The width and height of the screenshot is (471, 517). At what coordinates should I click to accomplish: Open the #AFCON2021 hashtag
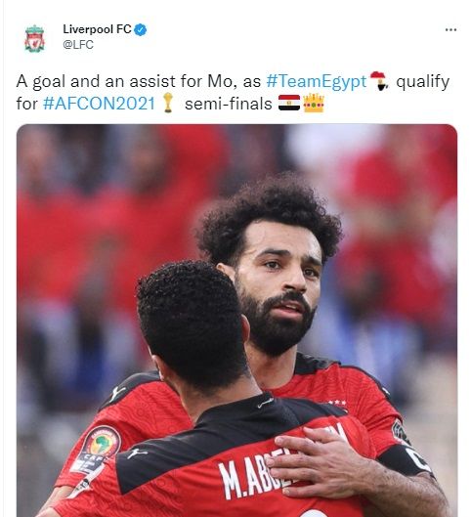[99, 104]
